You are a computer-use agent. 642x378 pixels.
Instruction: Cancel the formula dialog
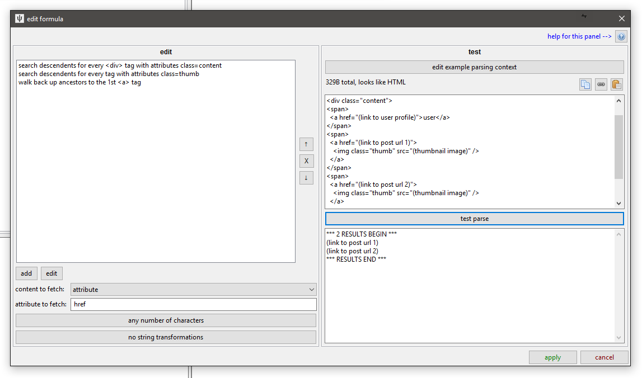(x=604, y=357)
